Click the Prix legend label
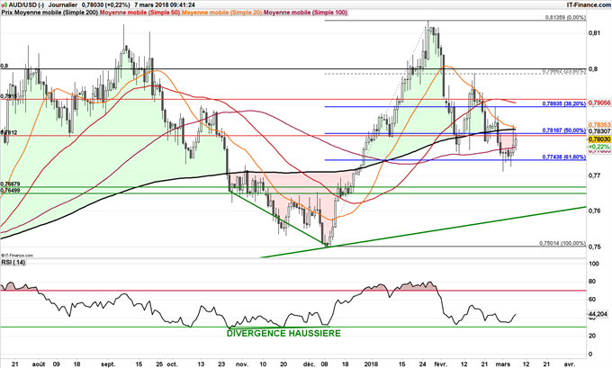 [7, 13]
